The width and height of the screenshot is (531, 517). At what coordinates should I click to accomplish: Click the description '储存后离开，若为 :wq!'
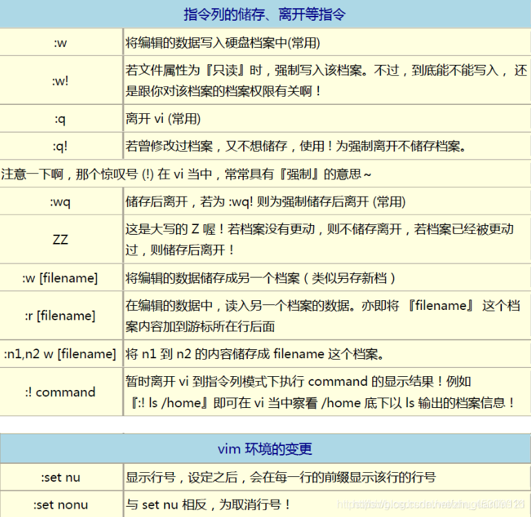[x=265, y=202]
